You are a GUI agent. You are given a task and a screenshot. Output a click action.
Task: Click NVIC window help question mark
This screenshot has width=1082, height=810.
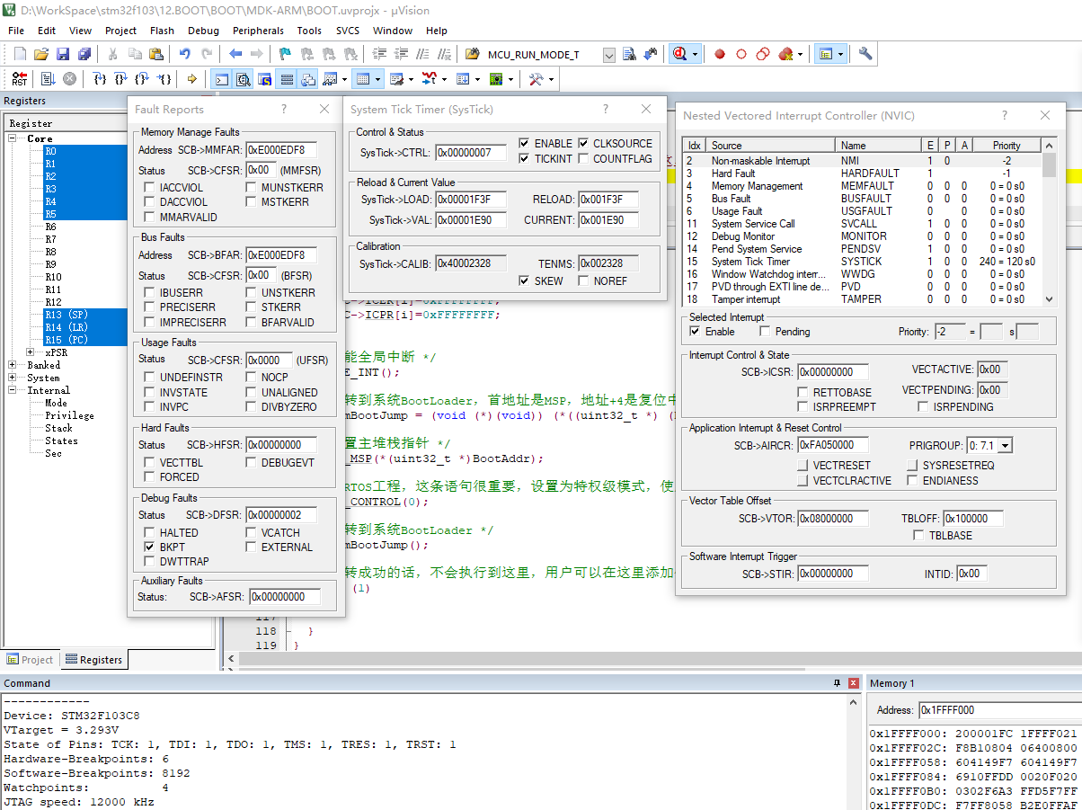click(x=1006, y=115)
